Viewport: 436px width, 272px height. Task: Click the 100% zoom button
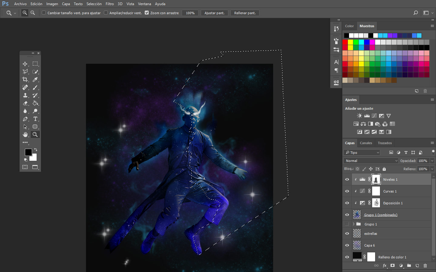tap(190, 13)
